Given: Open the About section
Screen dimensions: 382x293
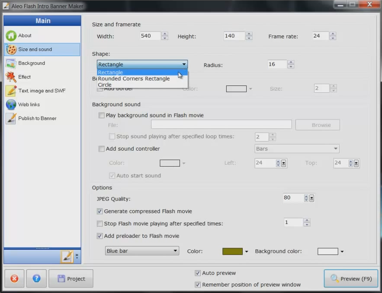Looking at the screenshot, I should [x=42, y=35].
